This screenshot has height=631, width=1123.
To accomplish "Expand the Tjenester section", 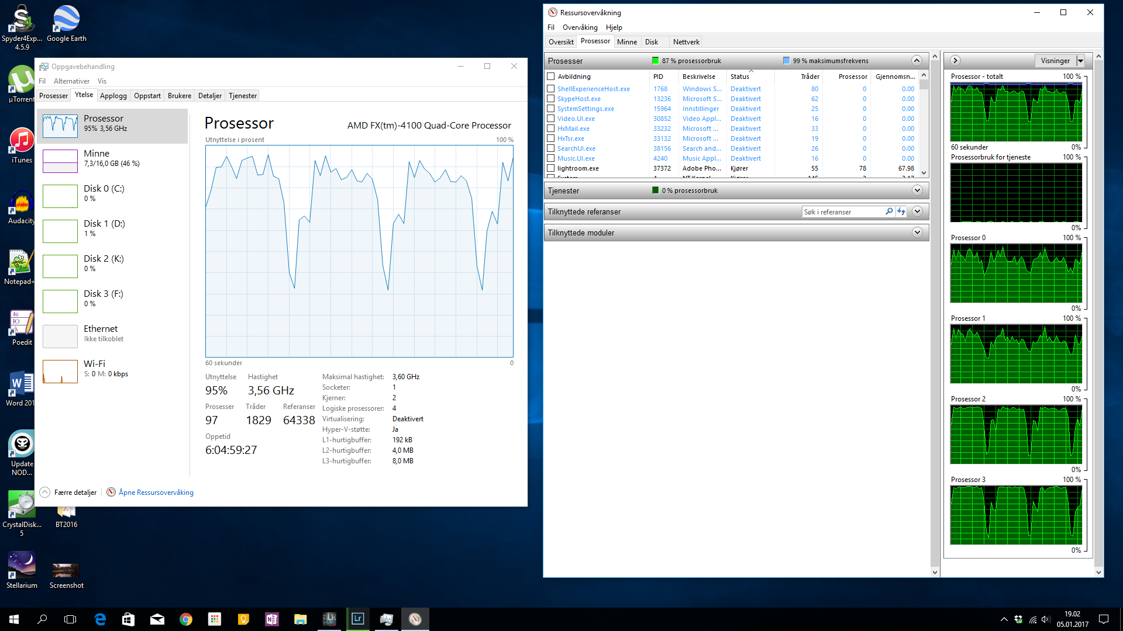I will (917, 190).
